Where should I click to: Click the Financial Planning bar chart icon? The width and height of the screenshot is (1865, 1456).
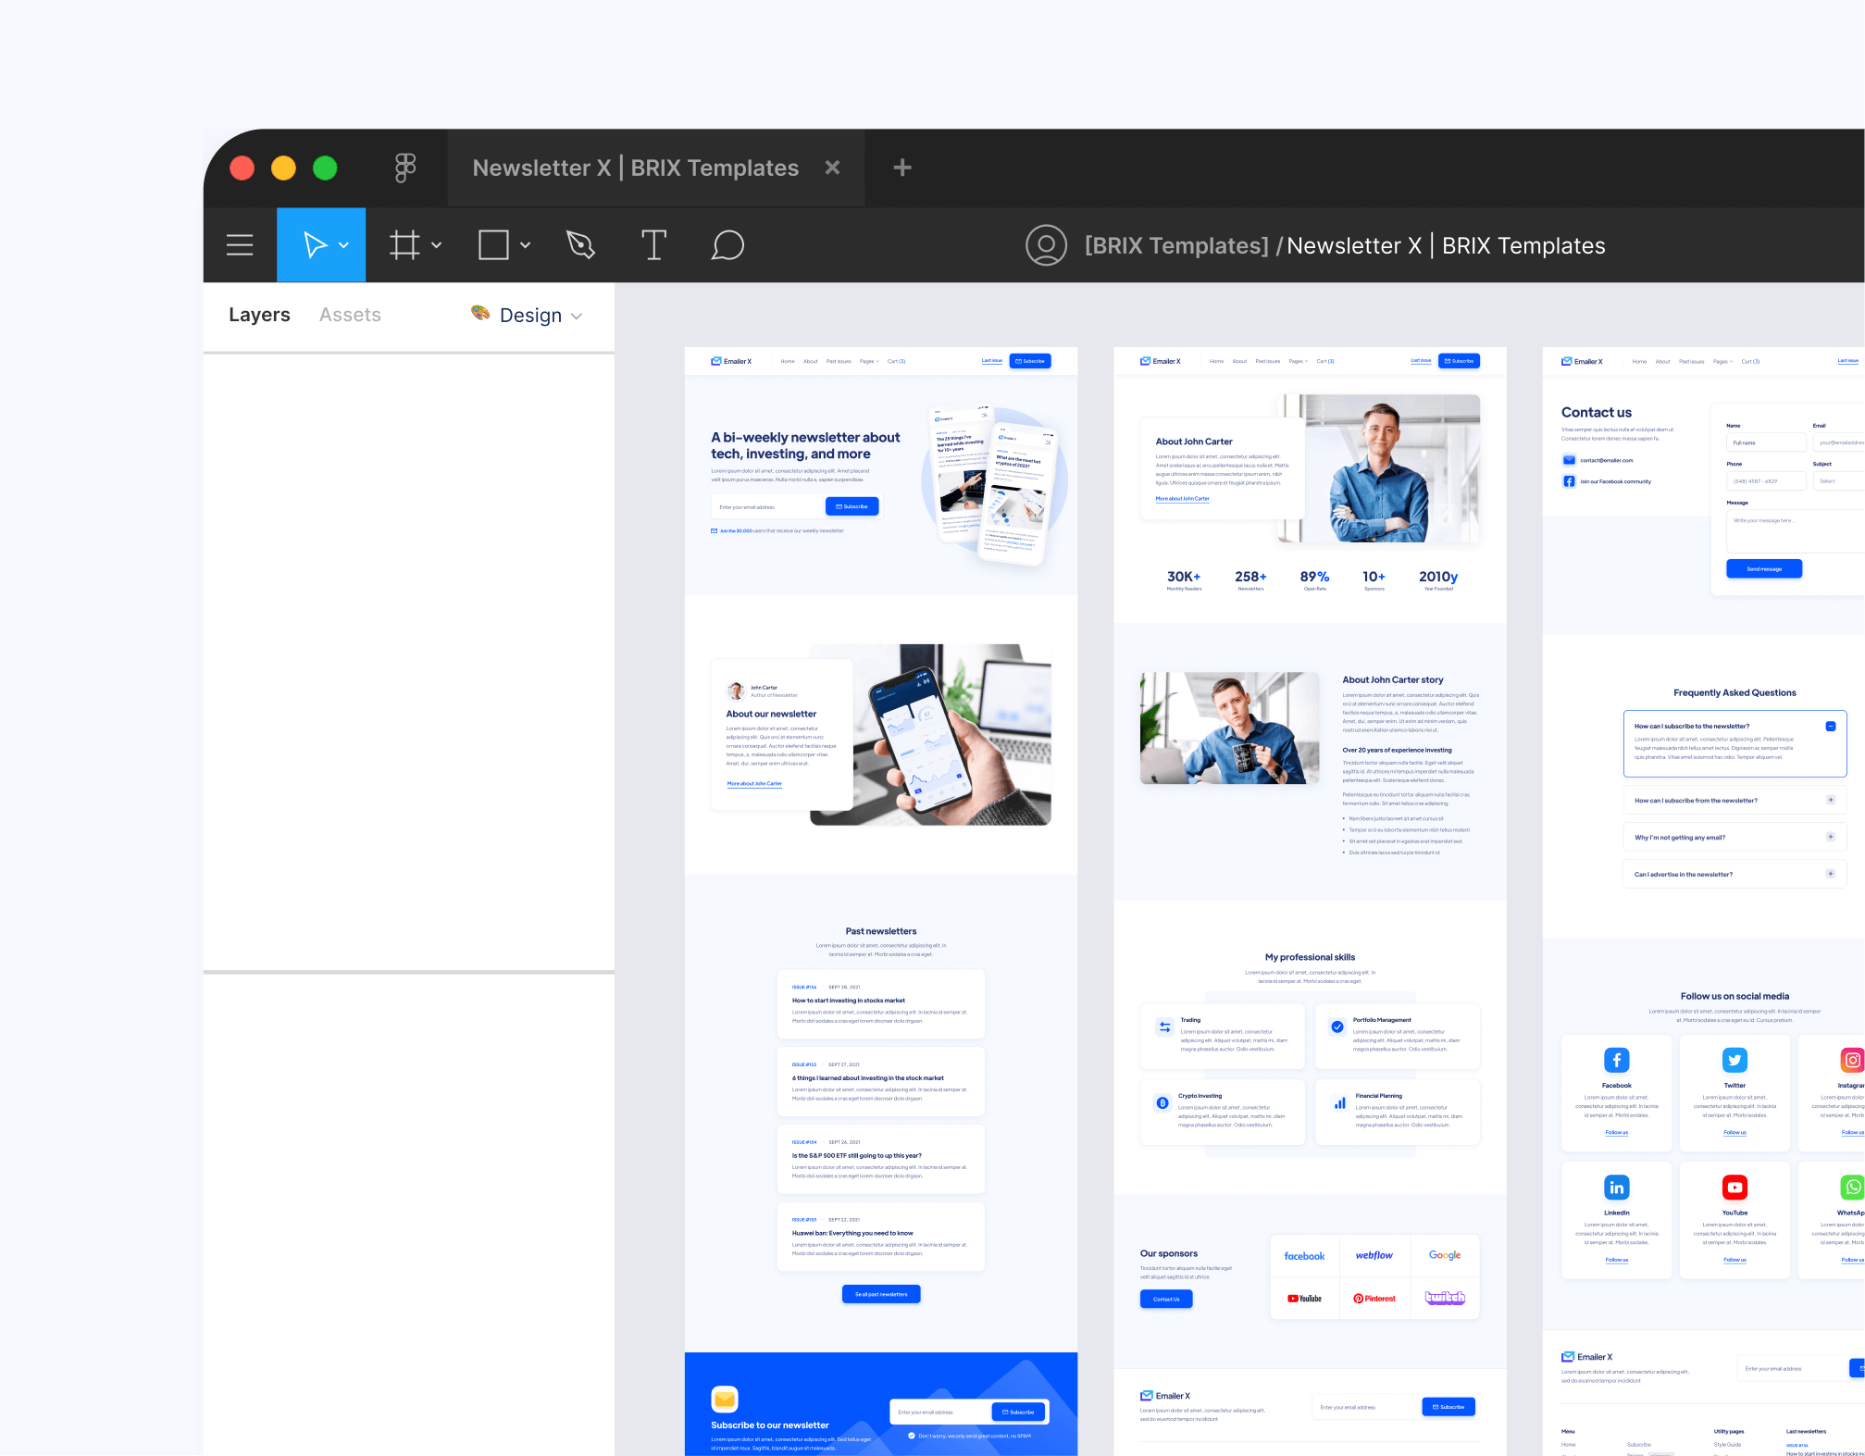click(x=1339, y=1102)
